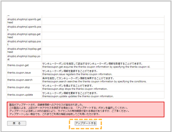Click the shopbiz.shoptmpl.topdisp.post entry
172x132 pixels.
(24, 58)
